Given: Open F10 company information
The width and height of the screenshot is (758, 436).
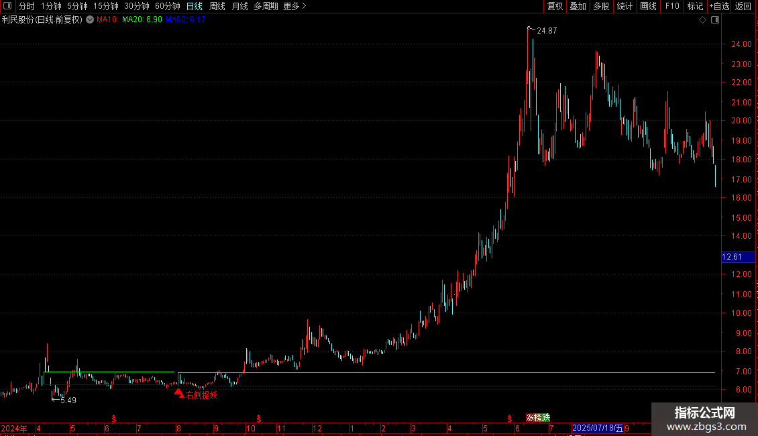Looking at the screenshot, I should [672, 6].
